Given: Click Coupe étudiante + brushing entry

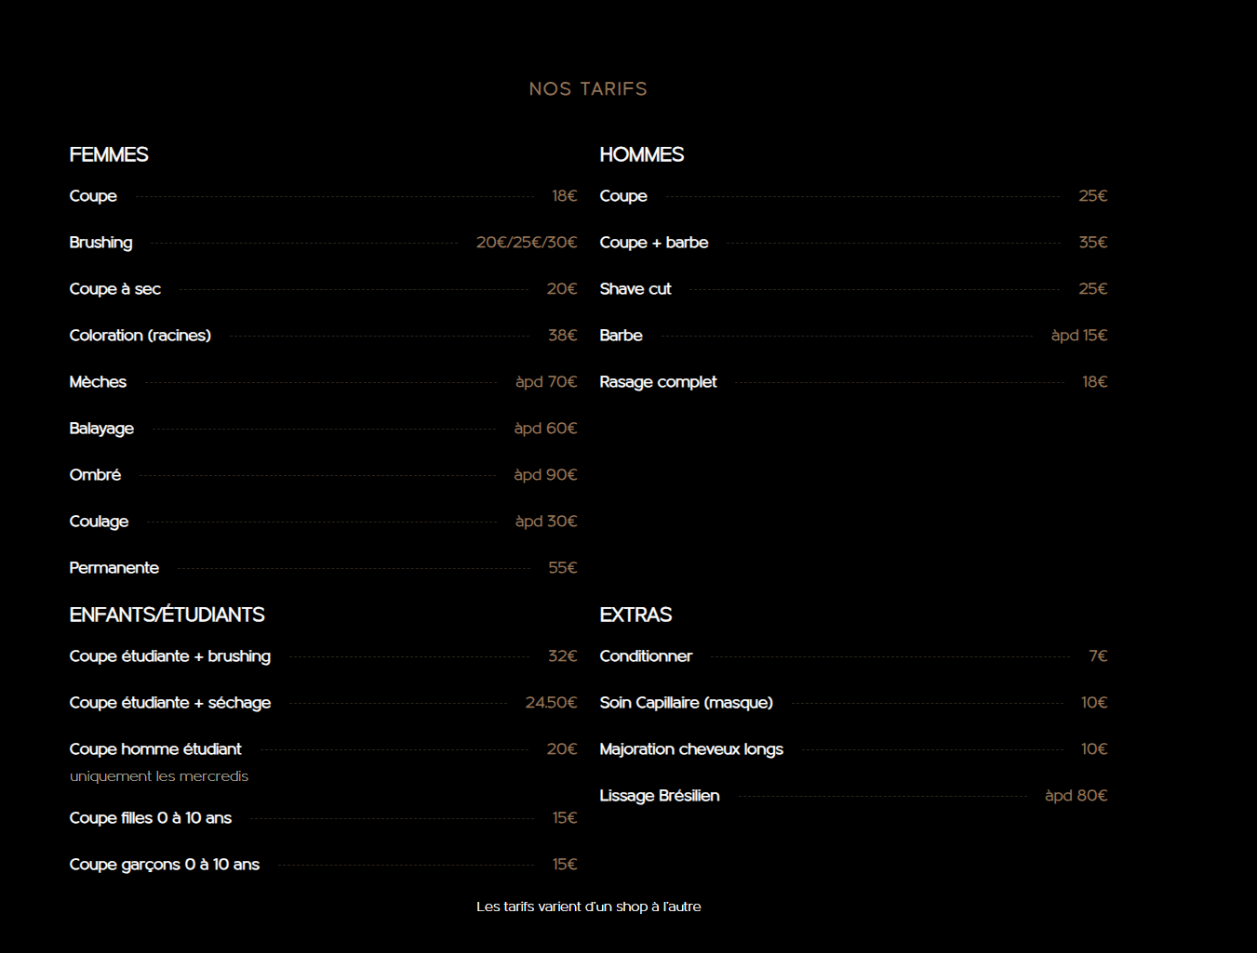Looking at the screenshot, I should pyautogui.click(x=169, y=656).
